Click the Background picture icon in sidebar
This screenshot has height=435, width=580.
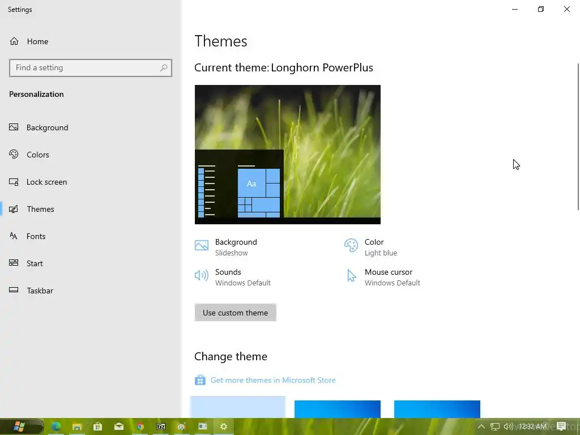point(14,127)
